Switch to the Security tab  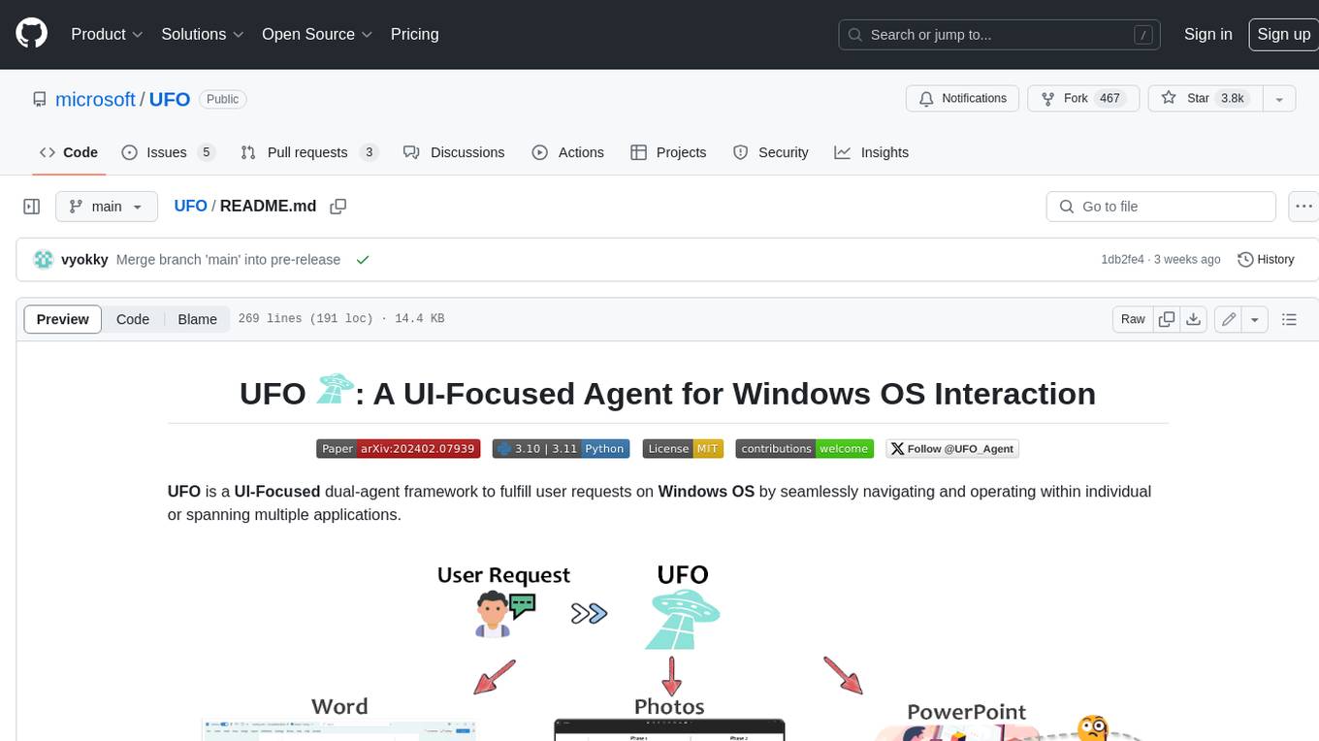pyautogui.click(x=771, y=152)
